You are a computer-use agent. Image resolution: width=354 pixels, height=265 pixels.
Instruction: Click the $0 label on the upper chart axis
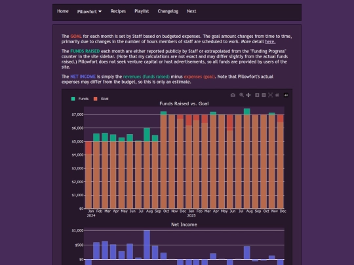click(x=81, y=209)
